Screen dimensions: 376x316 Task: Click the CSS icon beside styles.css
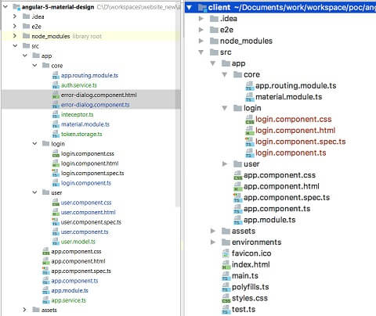(226, 298)
